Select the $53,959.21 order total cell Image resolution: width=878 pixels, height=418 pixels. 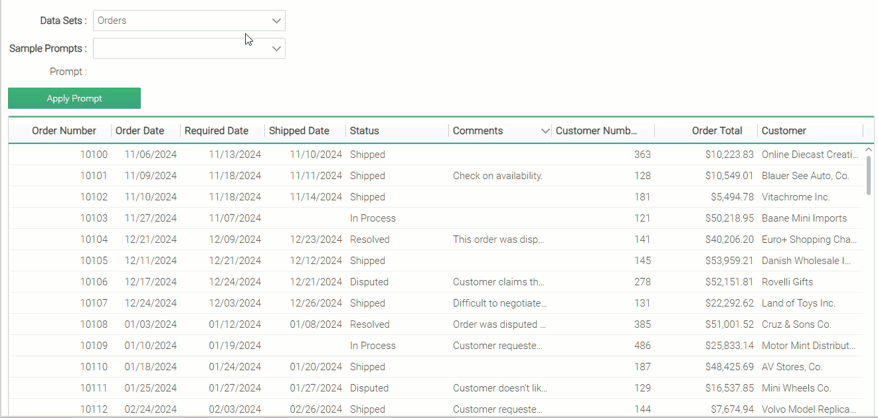[x=729, y=261]
